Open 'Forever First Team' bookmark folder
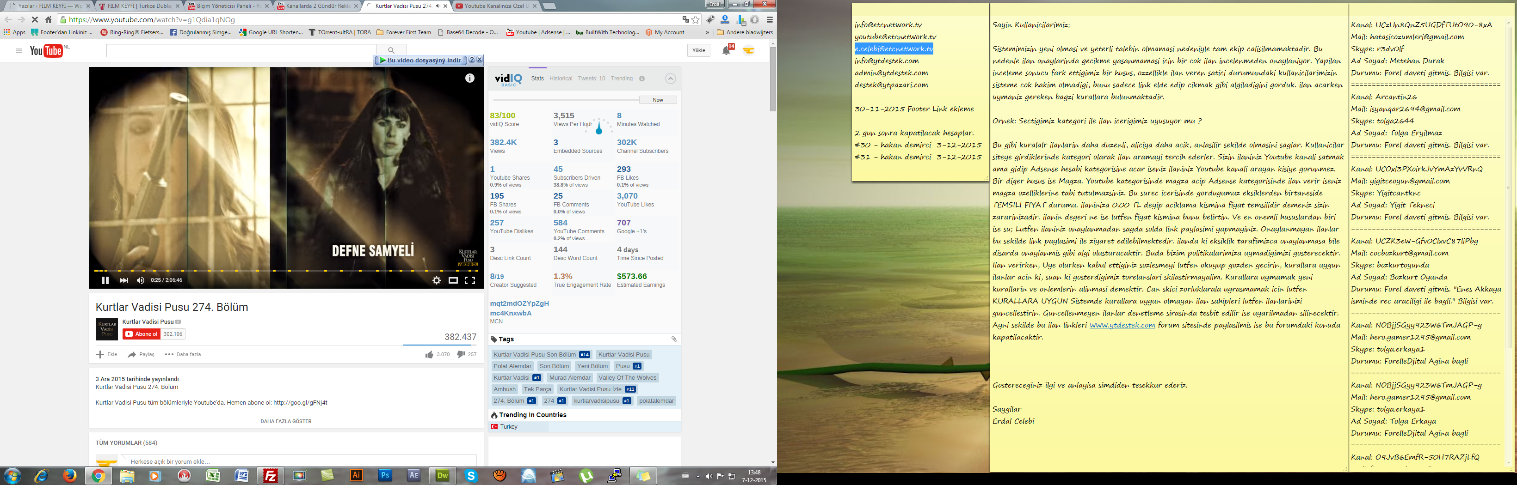The height and width of the screenshot is (485, 1517). pyautogui.click(x=403, y=32)
